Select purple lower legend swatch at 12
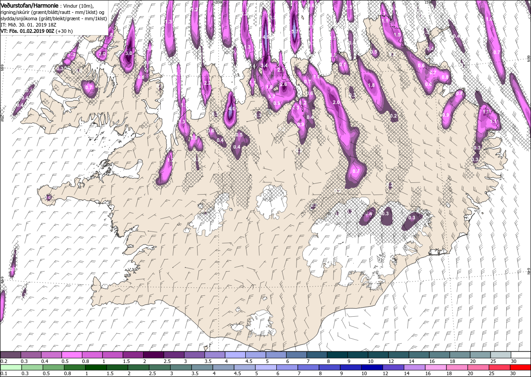 (x=393, y=367)
